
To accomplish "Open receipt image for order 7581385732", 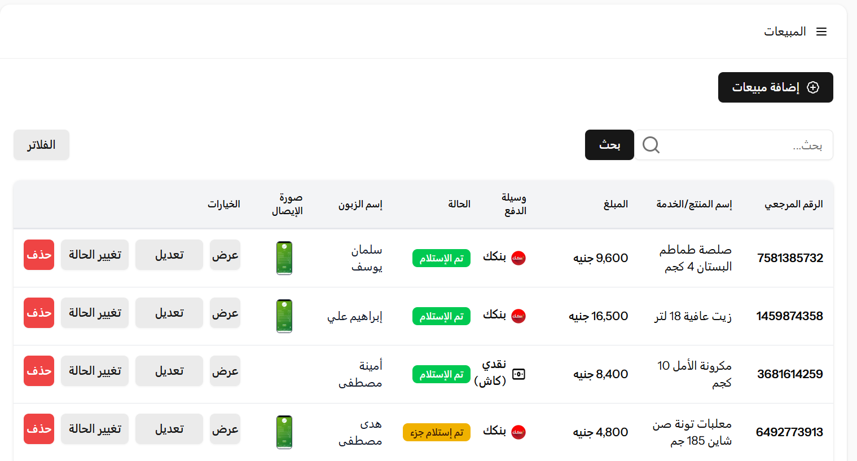I will pyautogui.click(x=284, y=258).
